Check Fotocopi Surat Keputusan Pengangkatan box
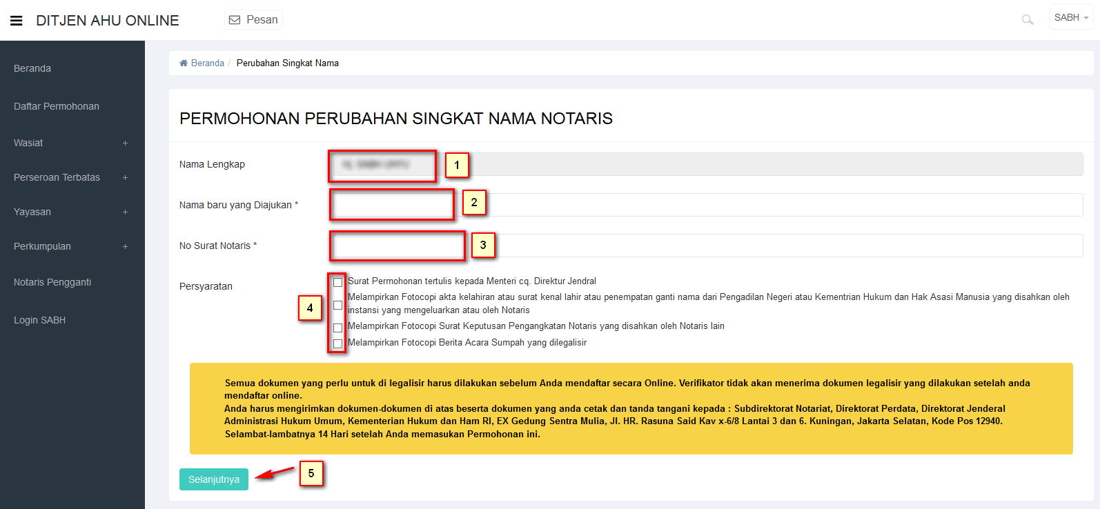 (337, 328)
